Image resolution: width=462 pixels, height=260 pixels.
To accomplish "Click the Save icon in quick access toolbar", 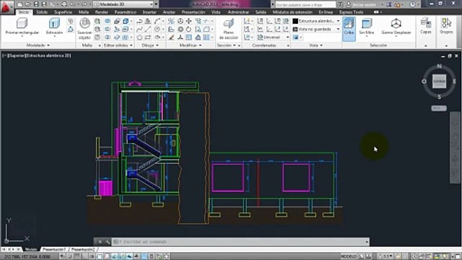I will (x=36, y=4).
